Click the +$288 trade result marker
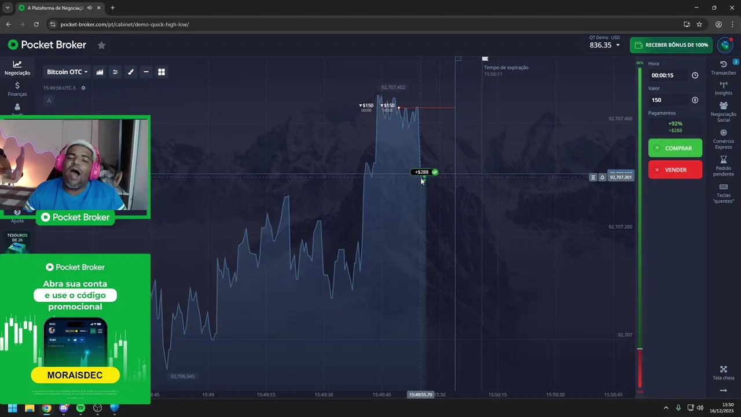The image size is (741, 417). click(x=424, y=172)
